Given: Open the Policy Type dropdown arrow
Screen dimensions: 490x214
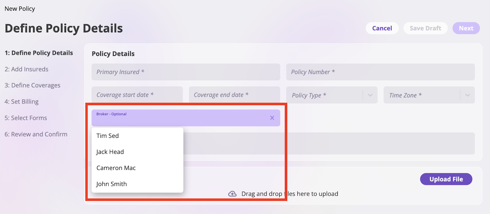Looking at the screenshot, I should pos(370,95).
